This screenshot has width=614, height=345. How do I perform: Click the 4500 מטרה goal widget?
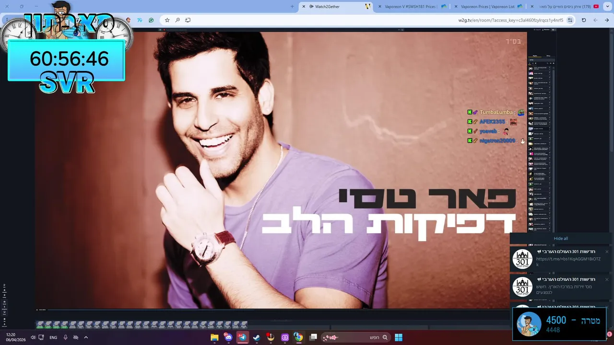point(559,324)
